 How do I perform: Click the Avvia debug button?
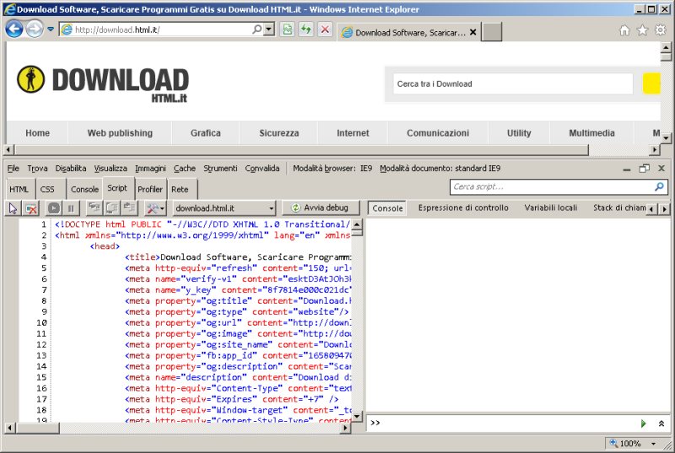click(x=320, y=208)
